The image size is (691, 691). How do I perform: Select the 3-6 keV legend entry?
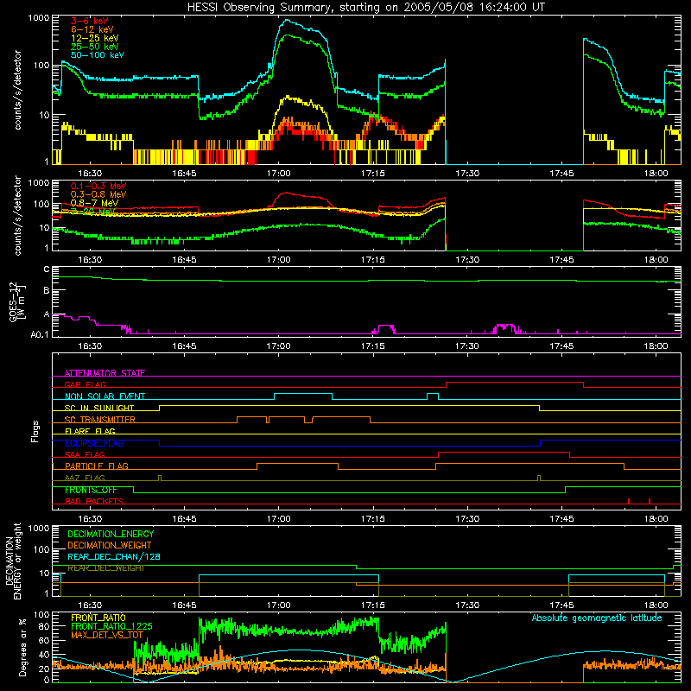(90, 21)
